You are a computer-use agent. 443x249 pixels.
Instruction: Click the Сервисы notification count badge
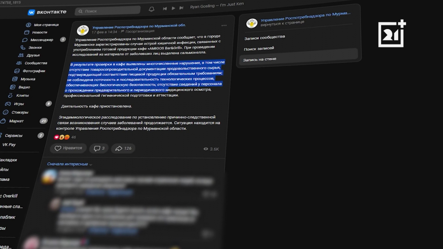coord(41,136)
